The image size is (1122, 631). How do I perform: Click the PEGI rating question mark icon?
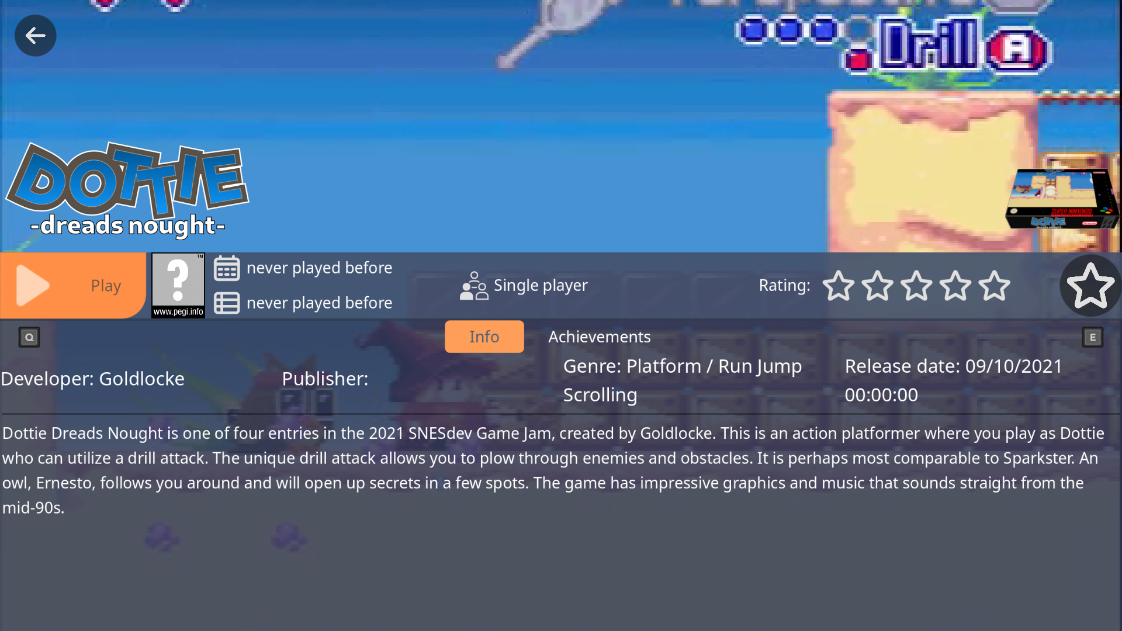177,285
